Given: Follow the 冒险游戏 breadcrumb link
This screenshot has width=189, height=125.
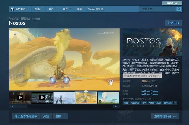Looking at the screenshot, I should 25,19.
